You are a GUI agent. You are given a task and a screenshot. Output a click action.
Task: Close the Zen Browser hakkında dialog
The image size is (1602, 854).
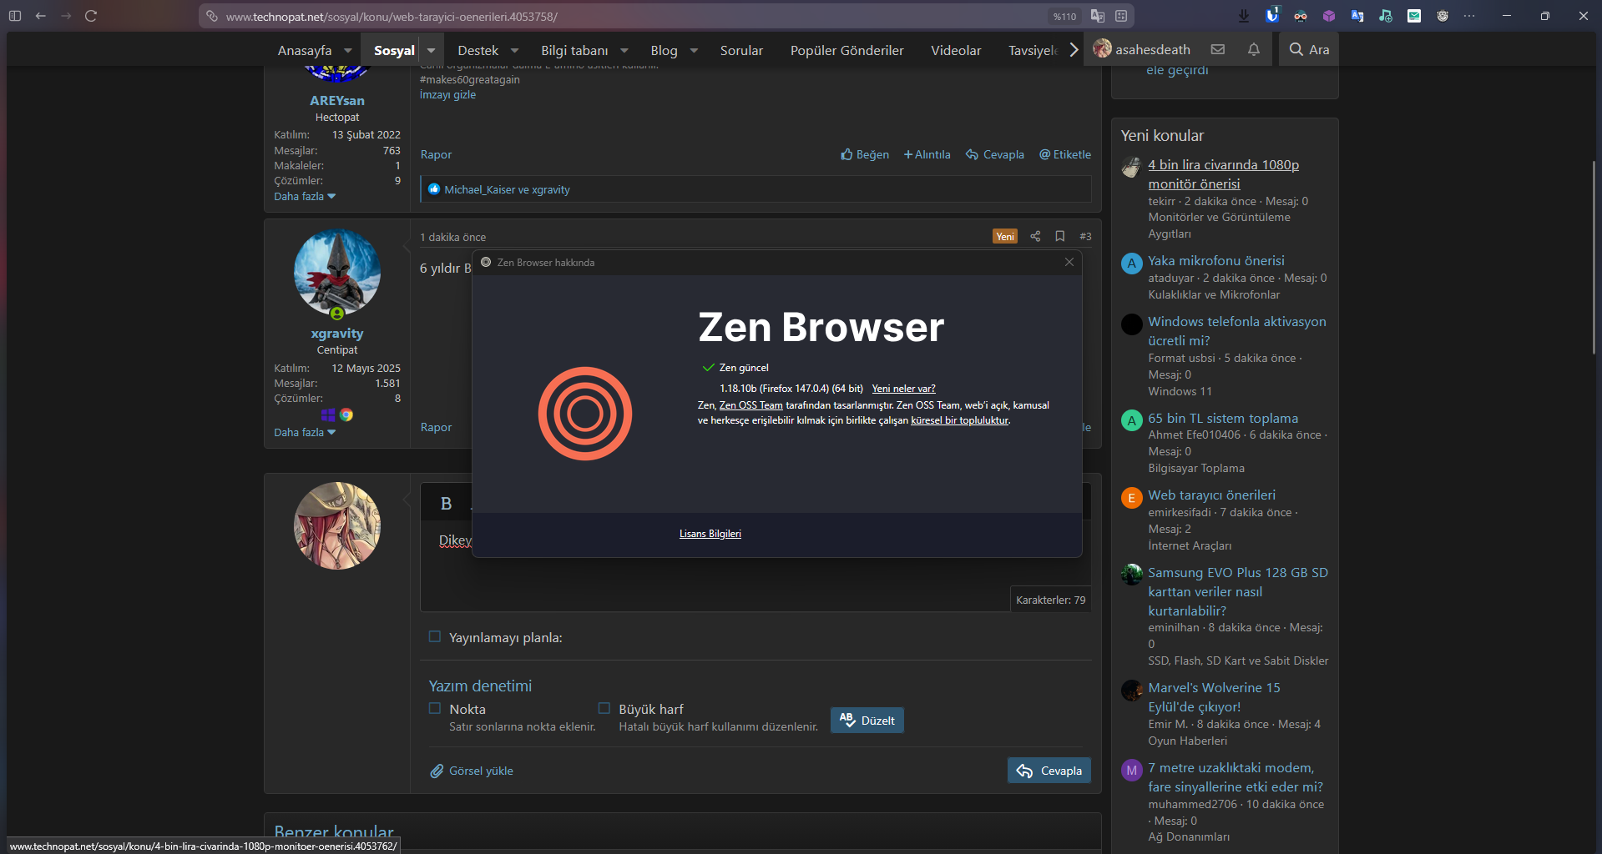point(1069,262)
